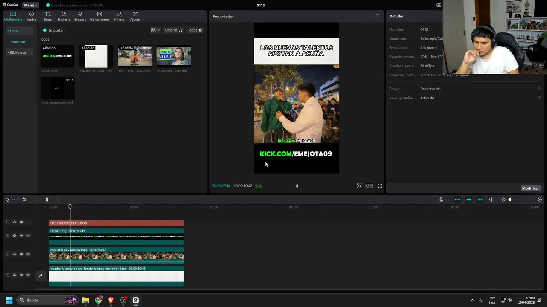The image size is (547, 307).
Task: Select the LOGO.png media thumbnail
Action: click(x=57, y=56)
